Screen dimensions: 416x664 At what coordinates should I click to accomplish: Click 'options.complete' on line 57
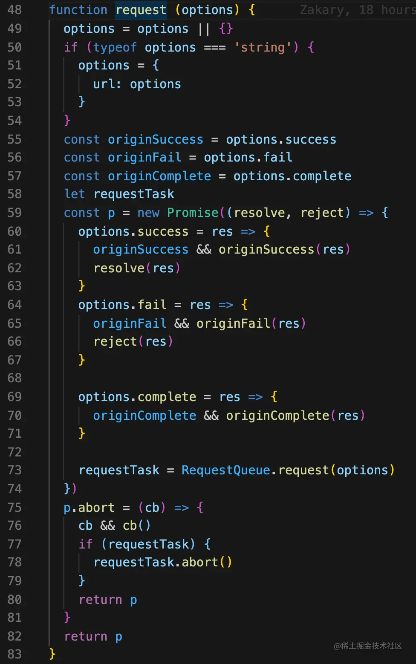tap(292, 176)
